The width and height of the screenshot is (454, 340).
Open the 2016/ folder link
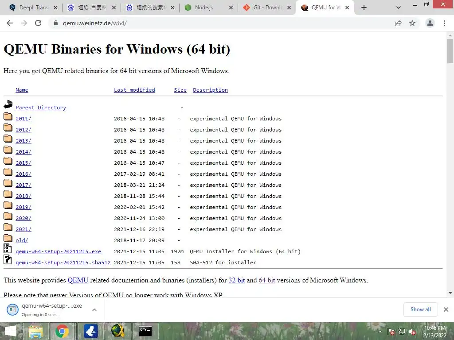(23, 174)
